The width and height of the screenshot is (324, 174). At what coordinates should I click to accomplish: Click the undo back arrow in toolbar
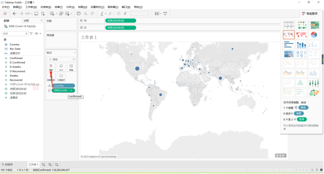(14, 14)
